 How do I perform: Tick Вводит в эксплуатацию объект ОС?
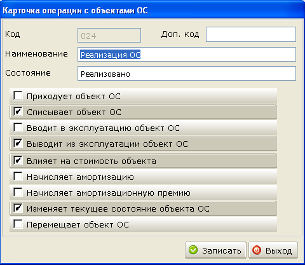[18, 128]
